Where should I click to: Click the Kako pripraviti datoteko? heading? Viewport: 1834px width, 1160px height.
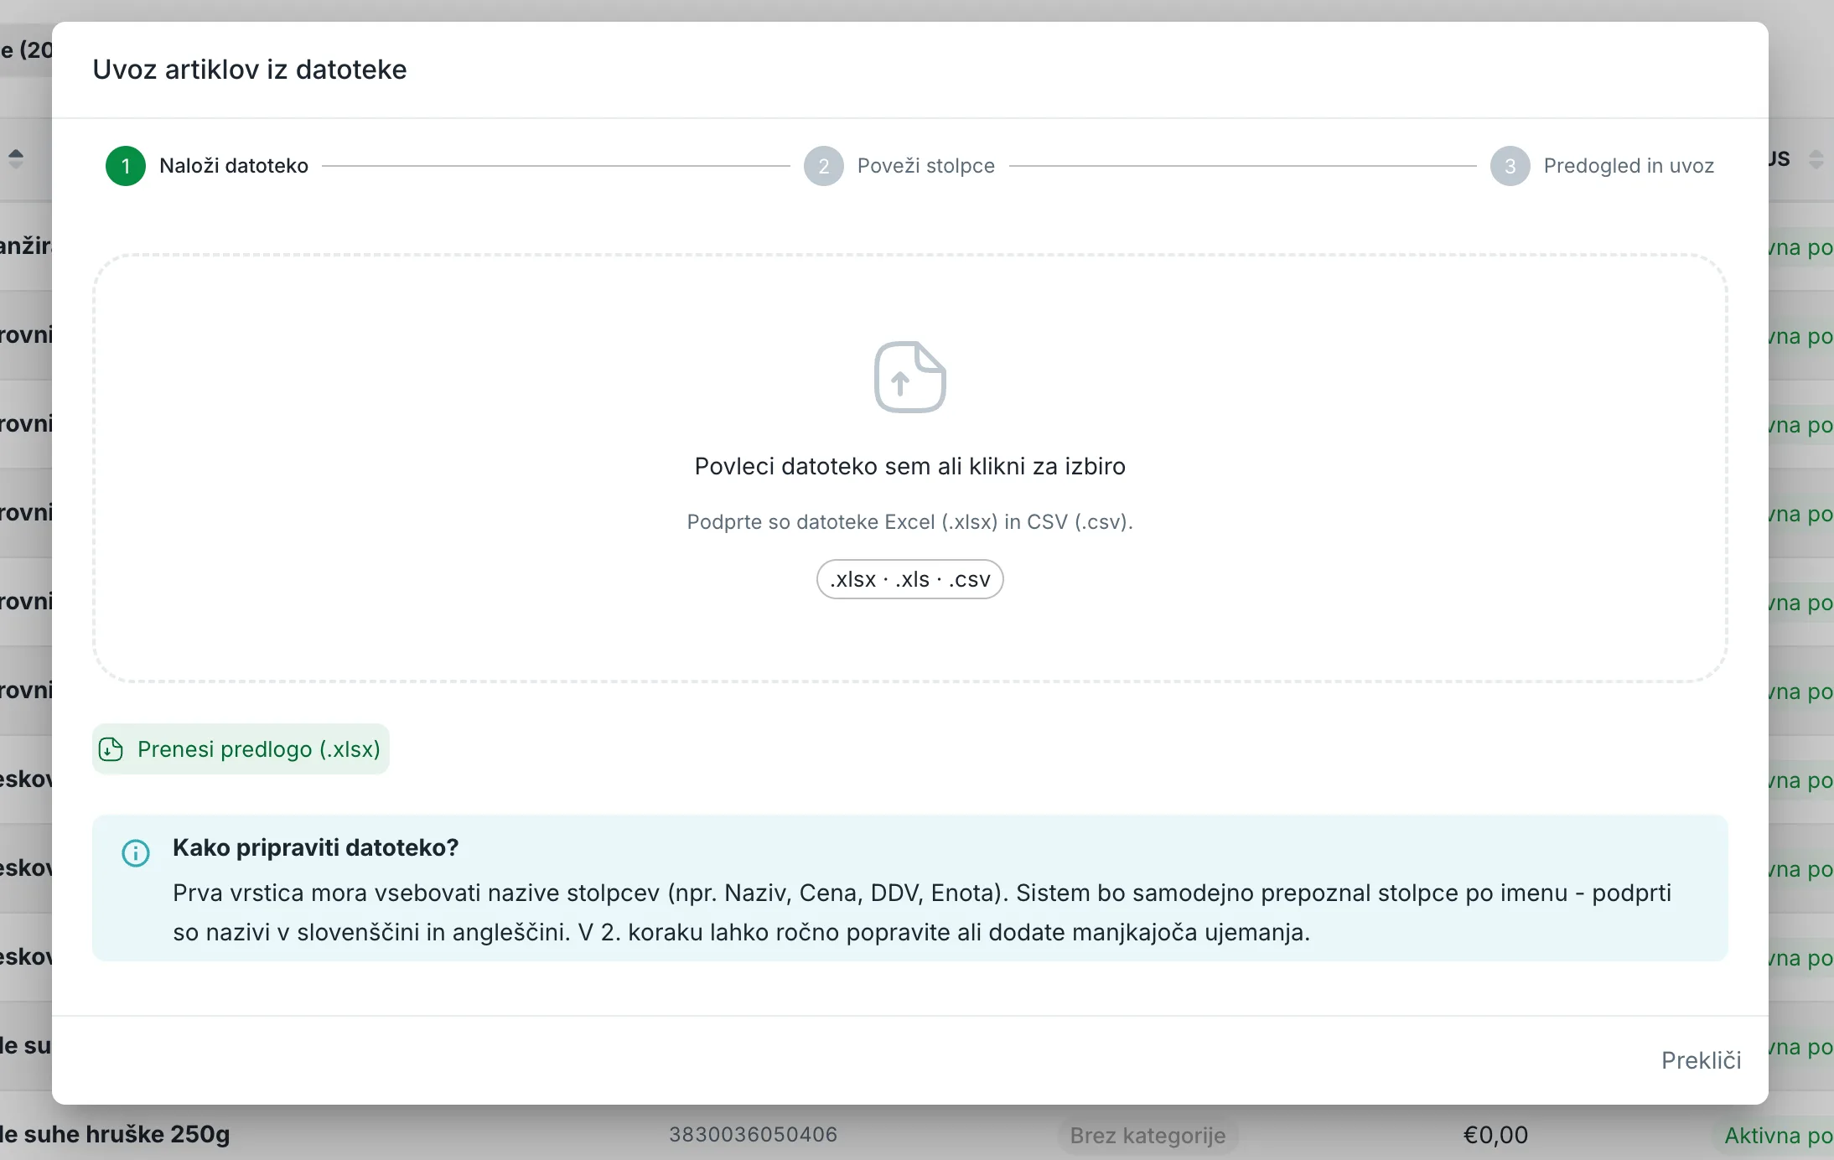click(x=316, y=847)
